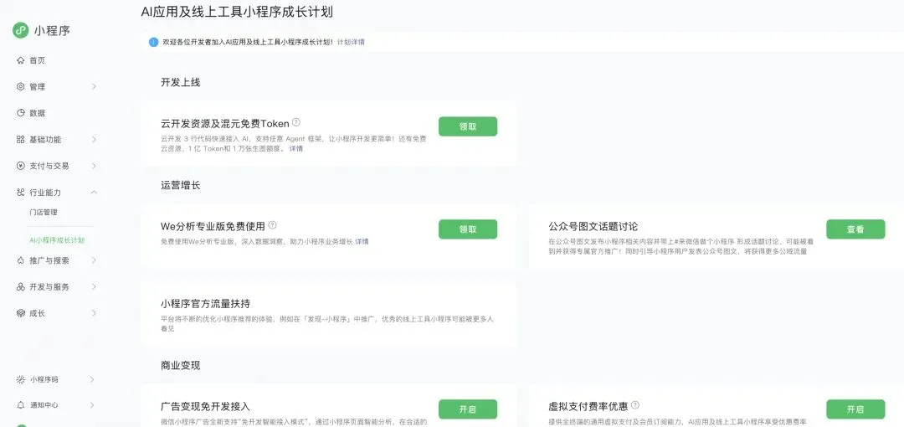Click the help icon next to 免费Token title

[x=296, y=122]
